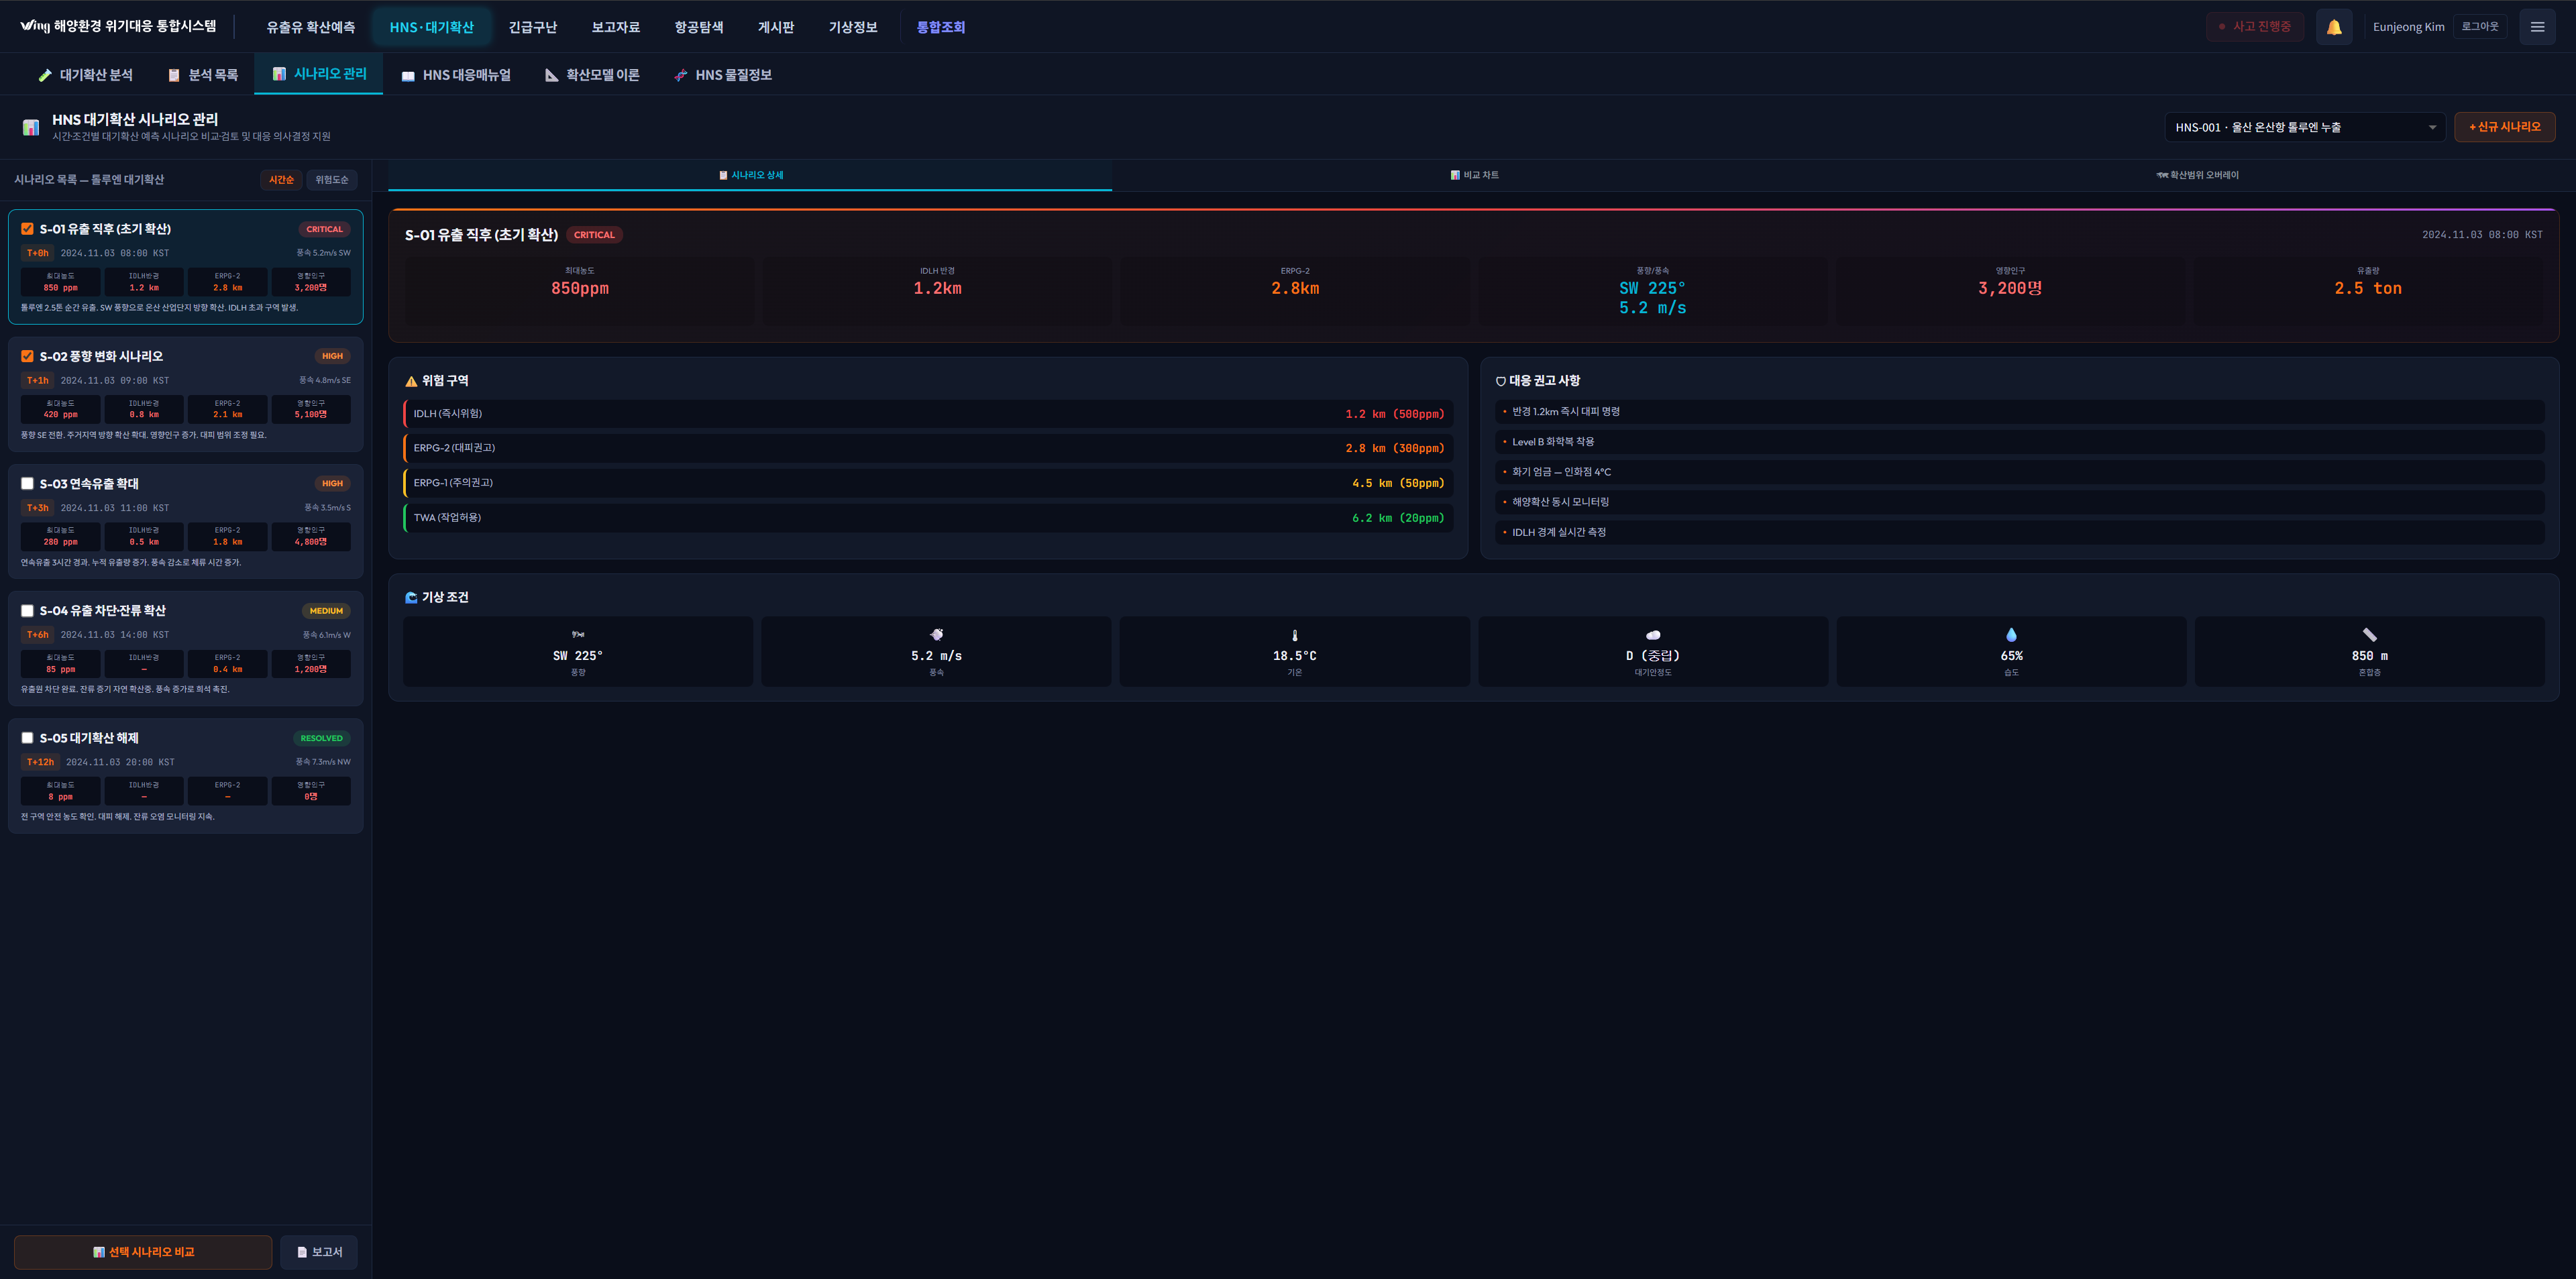Click the 보고서 document icon button
This screenshot has height=1279, width=2576.
click(x=319, y=1252)
